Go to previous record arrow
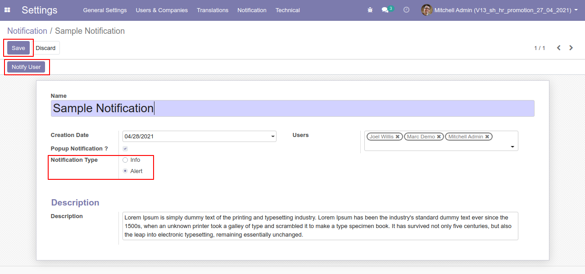The image size is (585, 274). [558, 48]
